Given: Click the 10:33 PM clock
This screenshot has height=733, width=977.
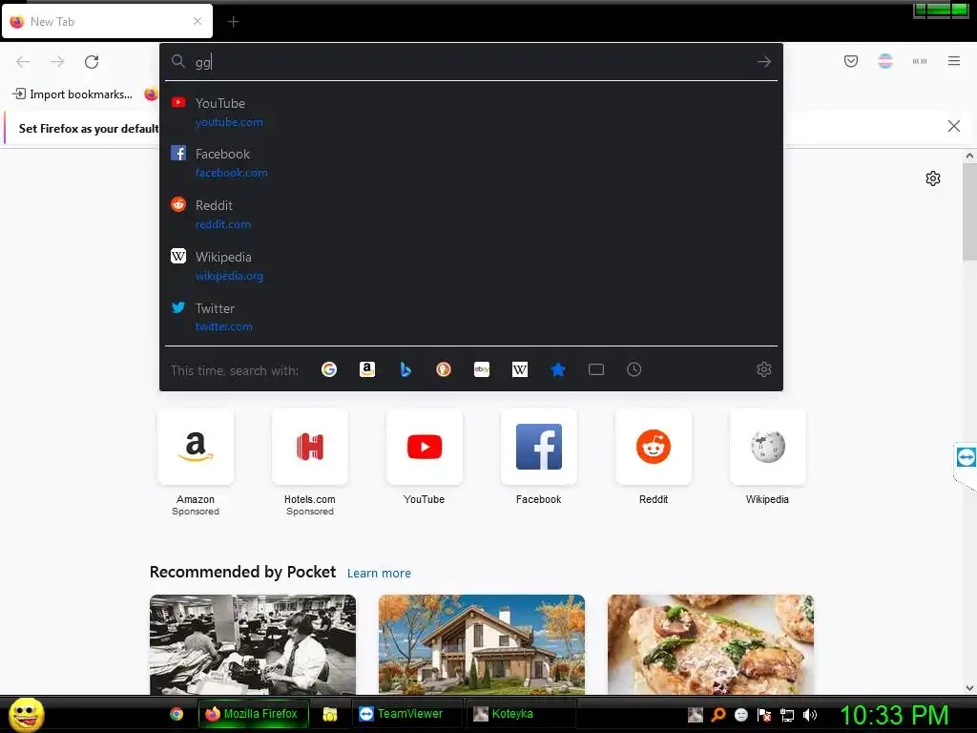Looking at the screenshot, I should 895,715.
